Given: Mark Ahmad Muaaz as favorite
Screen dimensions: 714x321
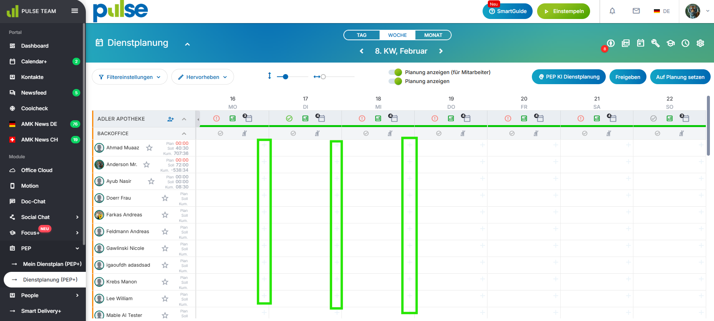Looking at the screenshot, I should [x=149, y=148].
